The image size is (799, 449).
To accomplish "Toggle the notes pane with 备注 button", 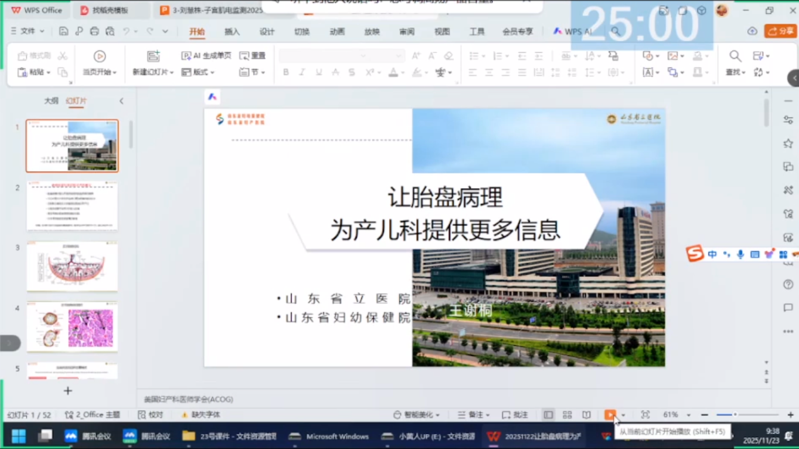I will click(x=473, y=414).
